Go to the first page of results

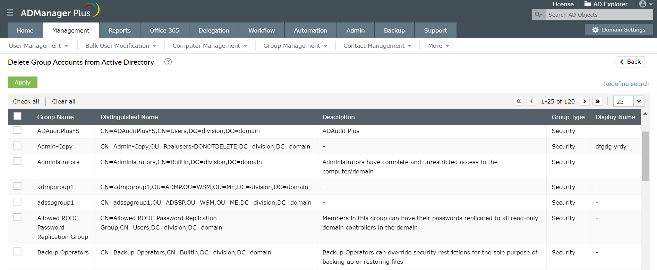click(x=519, y=101)
